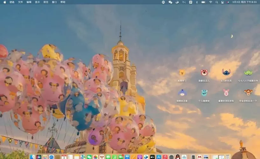The image size is (260, 159).
Task: Open Notes from the Dock
Action: pos(77,157)
